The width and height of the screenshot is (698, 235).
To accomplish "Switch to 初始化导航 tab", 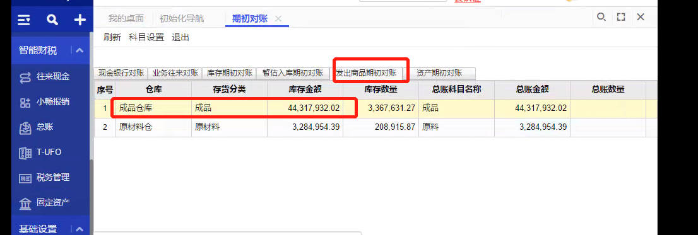I will pyautogui.click(x=182, y=19).
